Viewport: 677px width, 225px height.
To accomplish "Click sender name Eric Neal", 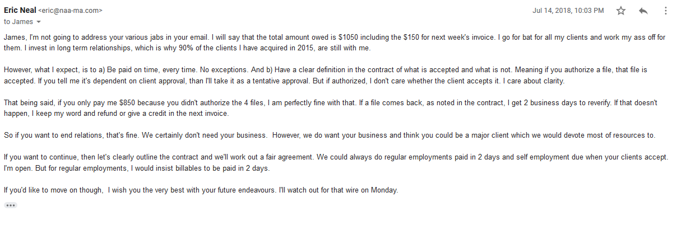I will click(20, 10).
